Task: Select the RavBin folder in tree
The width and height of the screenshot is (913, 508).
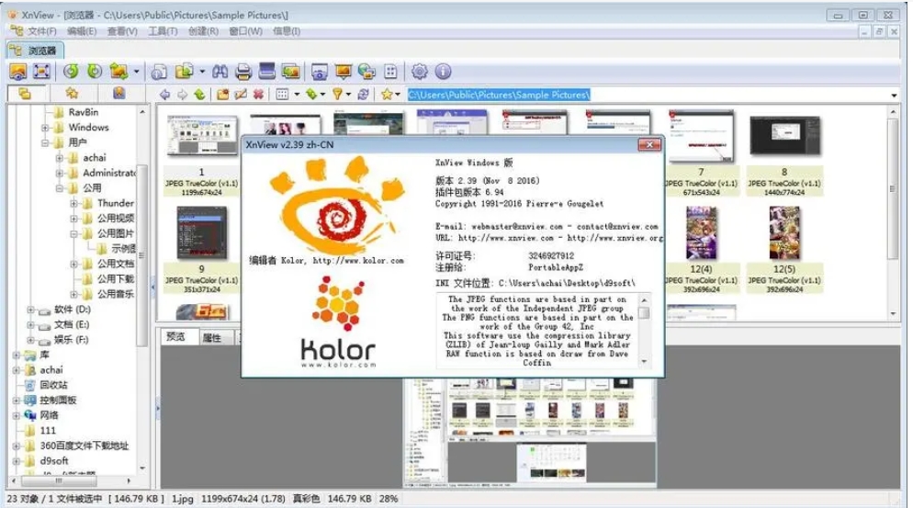Action: tap(83, 112)
